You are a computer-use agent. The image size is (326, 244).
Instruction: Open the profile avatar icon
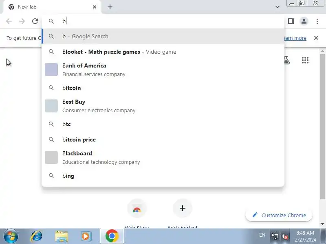pyautogui.click(x=304, y=21)
